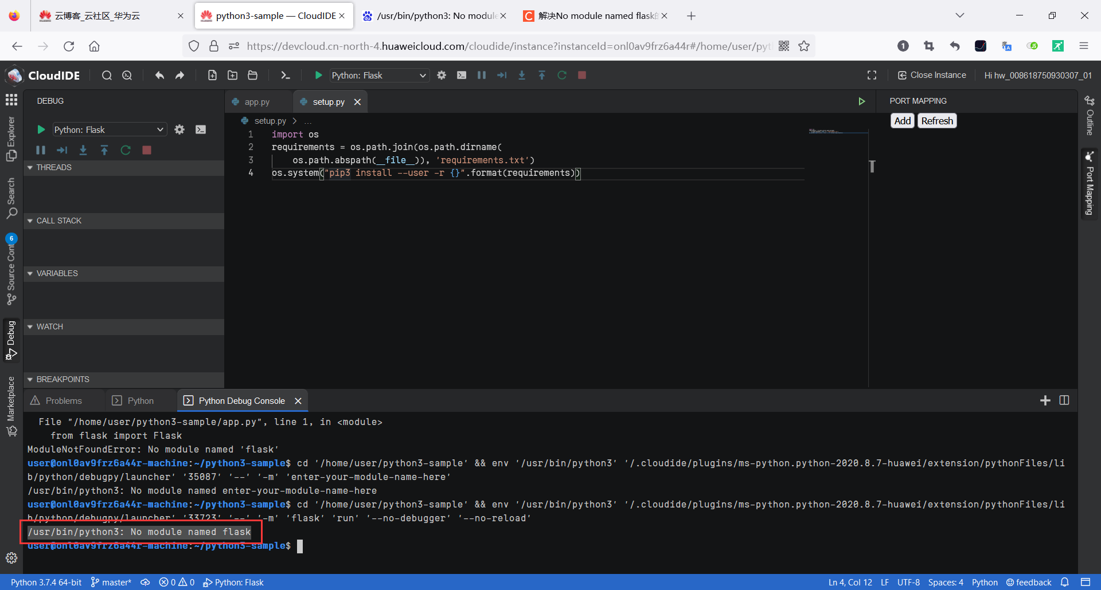
Task: Click the undo arrow in CloudIDE toolbar
Action: pos(159,75)
